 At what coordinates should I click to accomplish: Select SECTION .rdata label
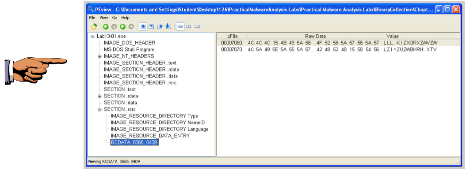point(121,96)
